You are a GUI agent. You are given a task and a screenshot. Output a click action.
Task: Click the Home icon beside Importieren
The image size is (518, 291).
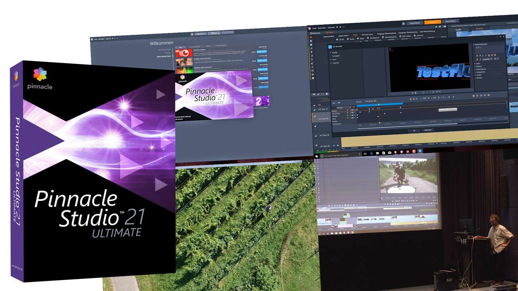click(403, 23)
